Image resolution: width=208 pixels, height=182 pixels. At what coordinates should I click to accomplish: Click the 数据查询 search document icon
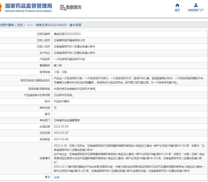click(x=63, y=8)
